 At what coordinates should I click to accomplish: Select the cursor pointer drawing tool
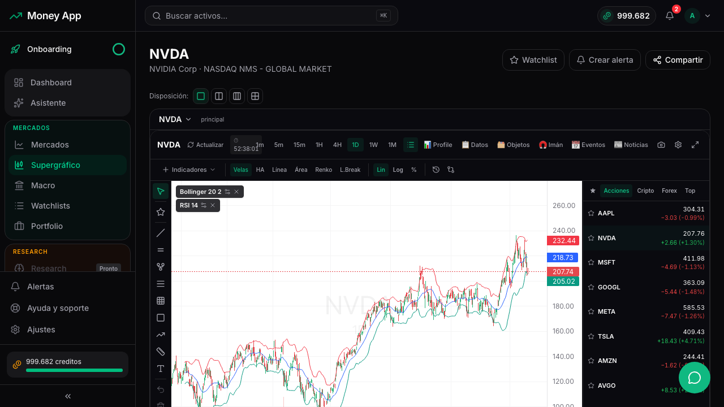point(161,191)
